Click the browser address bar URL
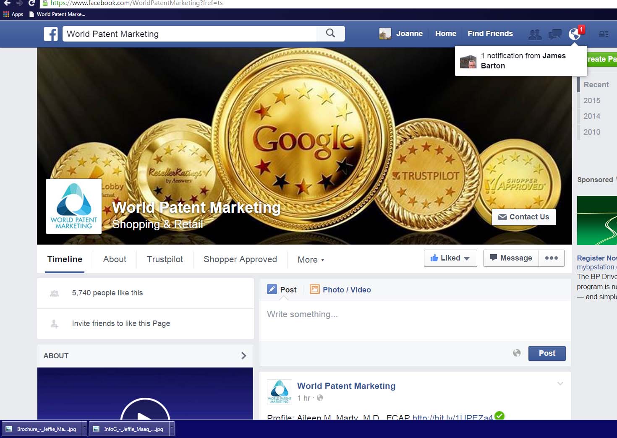 [x=136, y=3]
